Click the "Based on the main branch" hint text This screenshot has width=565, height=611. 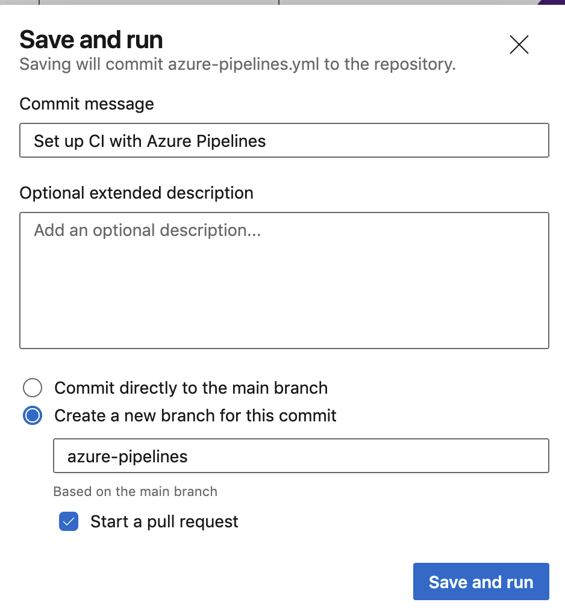point(136,491)
